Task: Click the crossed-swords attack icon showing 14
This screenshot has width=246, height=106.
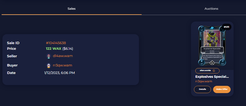Action: [201, 29]
